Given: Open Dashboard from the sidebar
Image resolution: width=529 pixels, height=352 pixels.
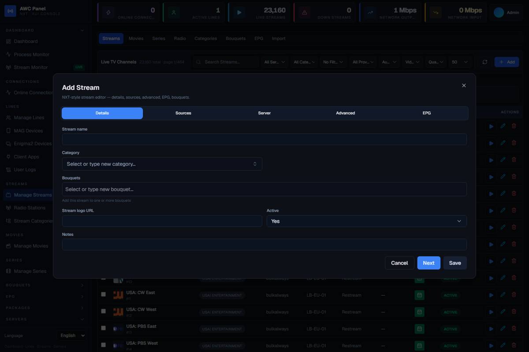Looking at the screenshot, I should click(26, 41).
